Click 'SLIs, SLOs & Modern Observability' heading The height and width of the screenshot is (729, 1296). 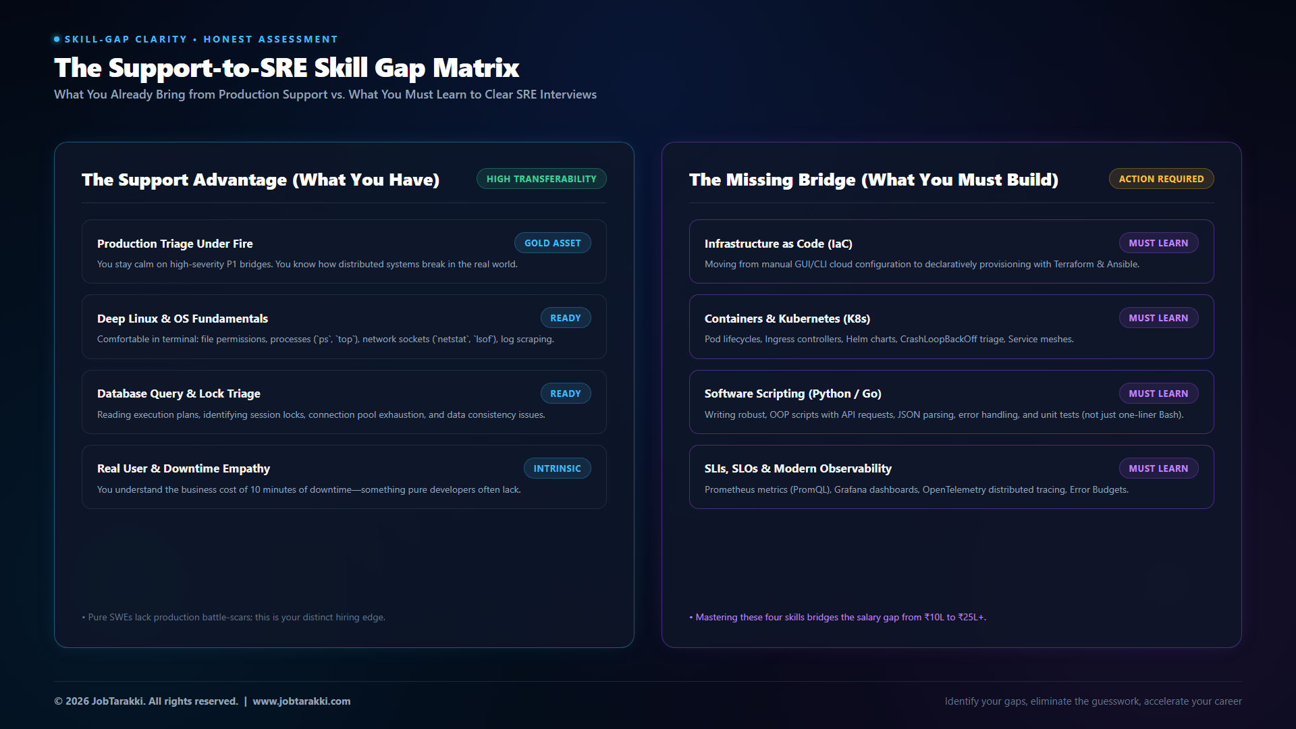click(798, 468)
